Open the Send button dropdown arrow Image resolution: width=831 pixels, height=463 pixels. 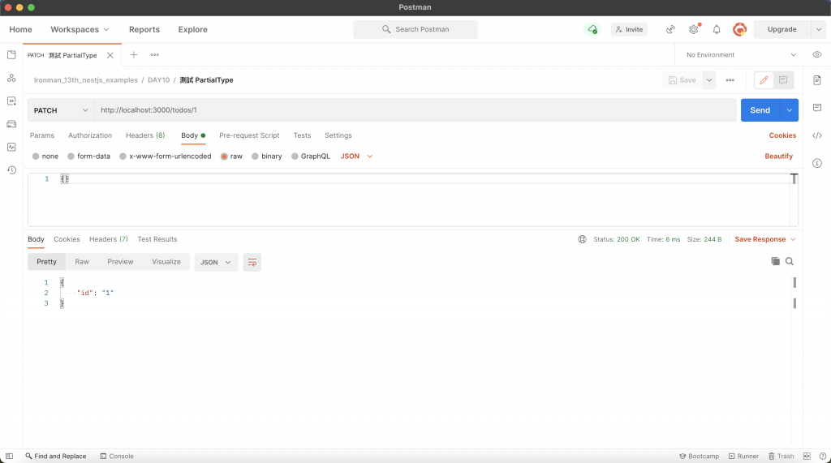pyautogui.click(x=789, y=110)
